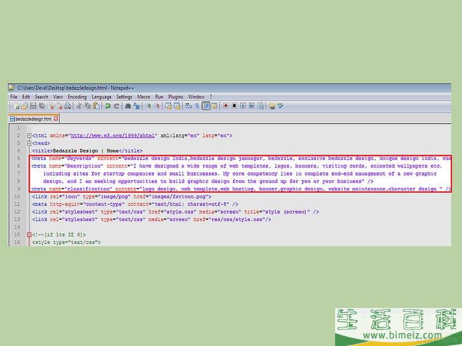The image size is (462, 346).
Task: Click the res/css/style.css link line
Action: tap(152, 219)
